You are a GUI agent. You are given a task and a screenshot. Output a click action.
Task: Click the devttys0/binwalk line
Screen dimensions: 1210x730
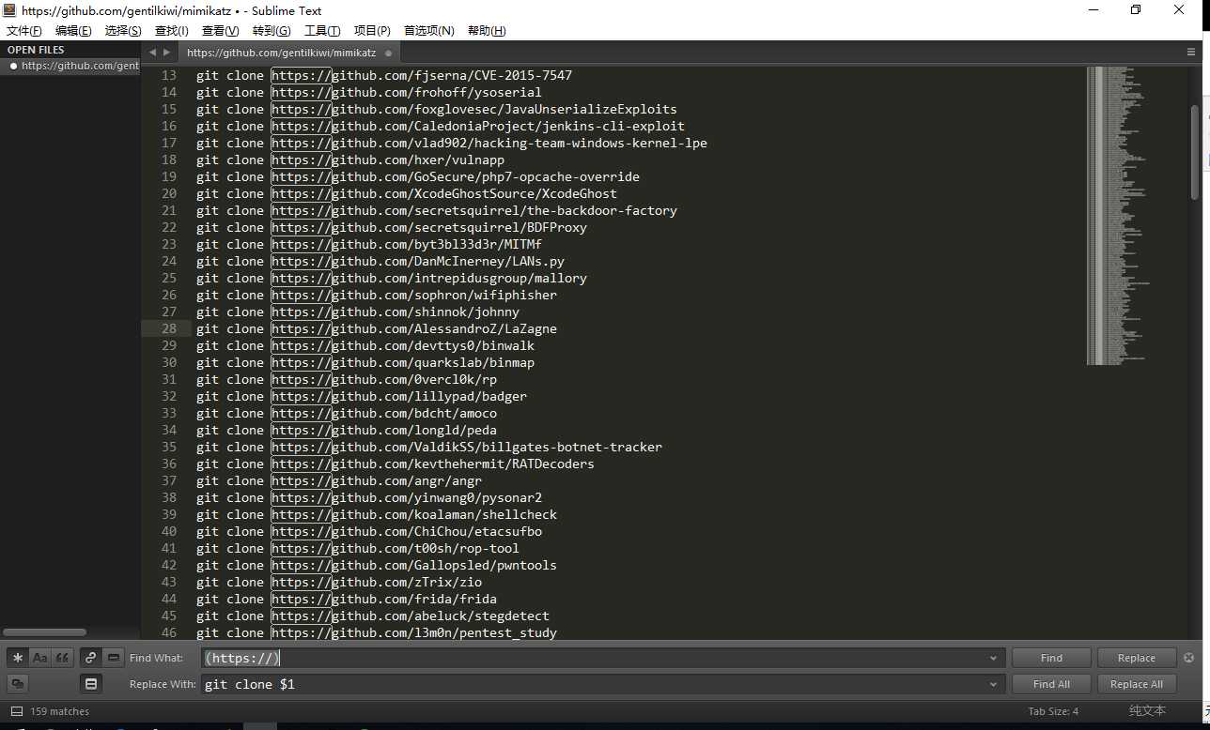tap(365, 345)
